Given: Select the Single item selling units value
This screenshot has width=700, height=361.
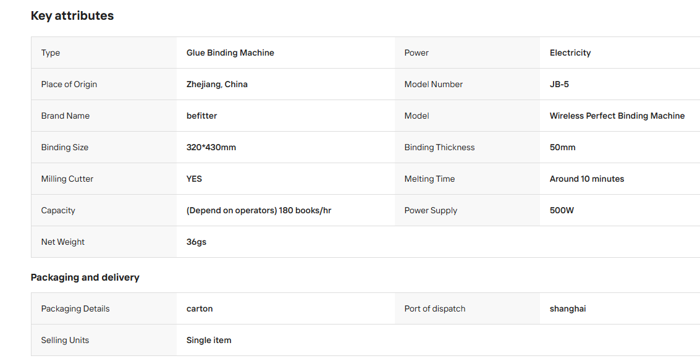Looking at the screenshot, I should pyautogui.click(x=209, y=341).
